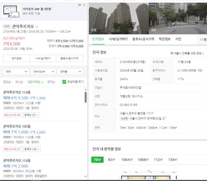Screen dimensions: 207x181
Task: Click 확인24.05.21. confirmation badge
Action: pyautogui.click(x=13, y=149)
